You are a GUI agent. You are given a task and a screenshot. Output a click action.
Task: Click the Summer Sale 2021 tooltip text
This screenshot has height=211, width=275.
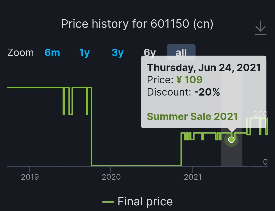[192, 116]
